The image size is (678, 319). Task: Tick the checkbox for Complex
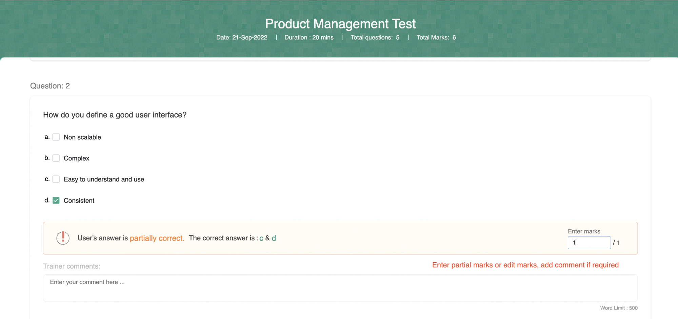click(x=56, y=158)
